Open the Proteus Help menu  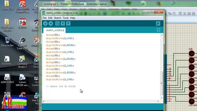(x=135, y=9)
